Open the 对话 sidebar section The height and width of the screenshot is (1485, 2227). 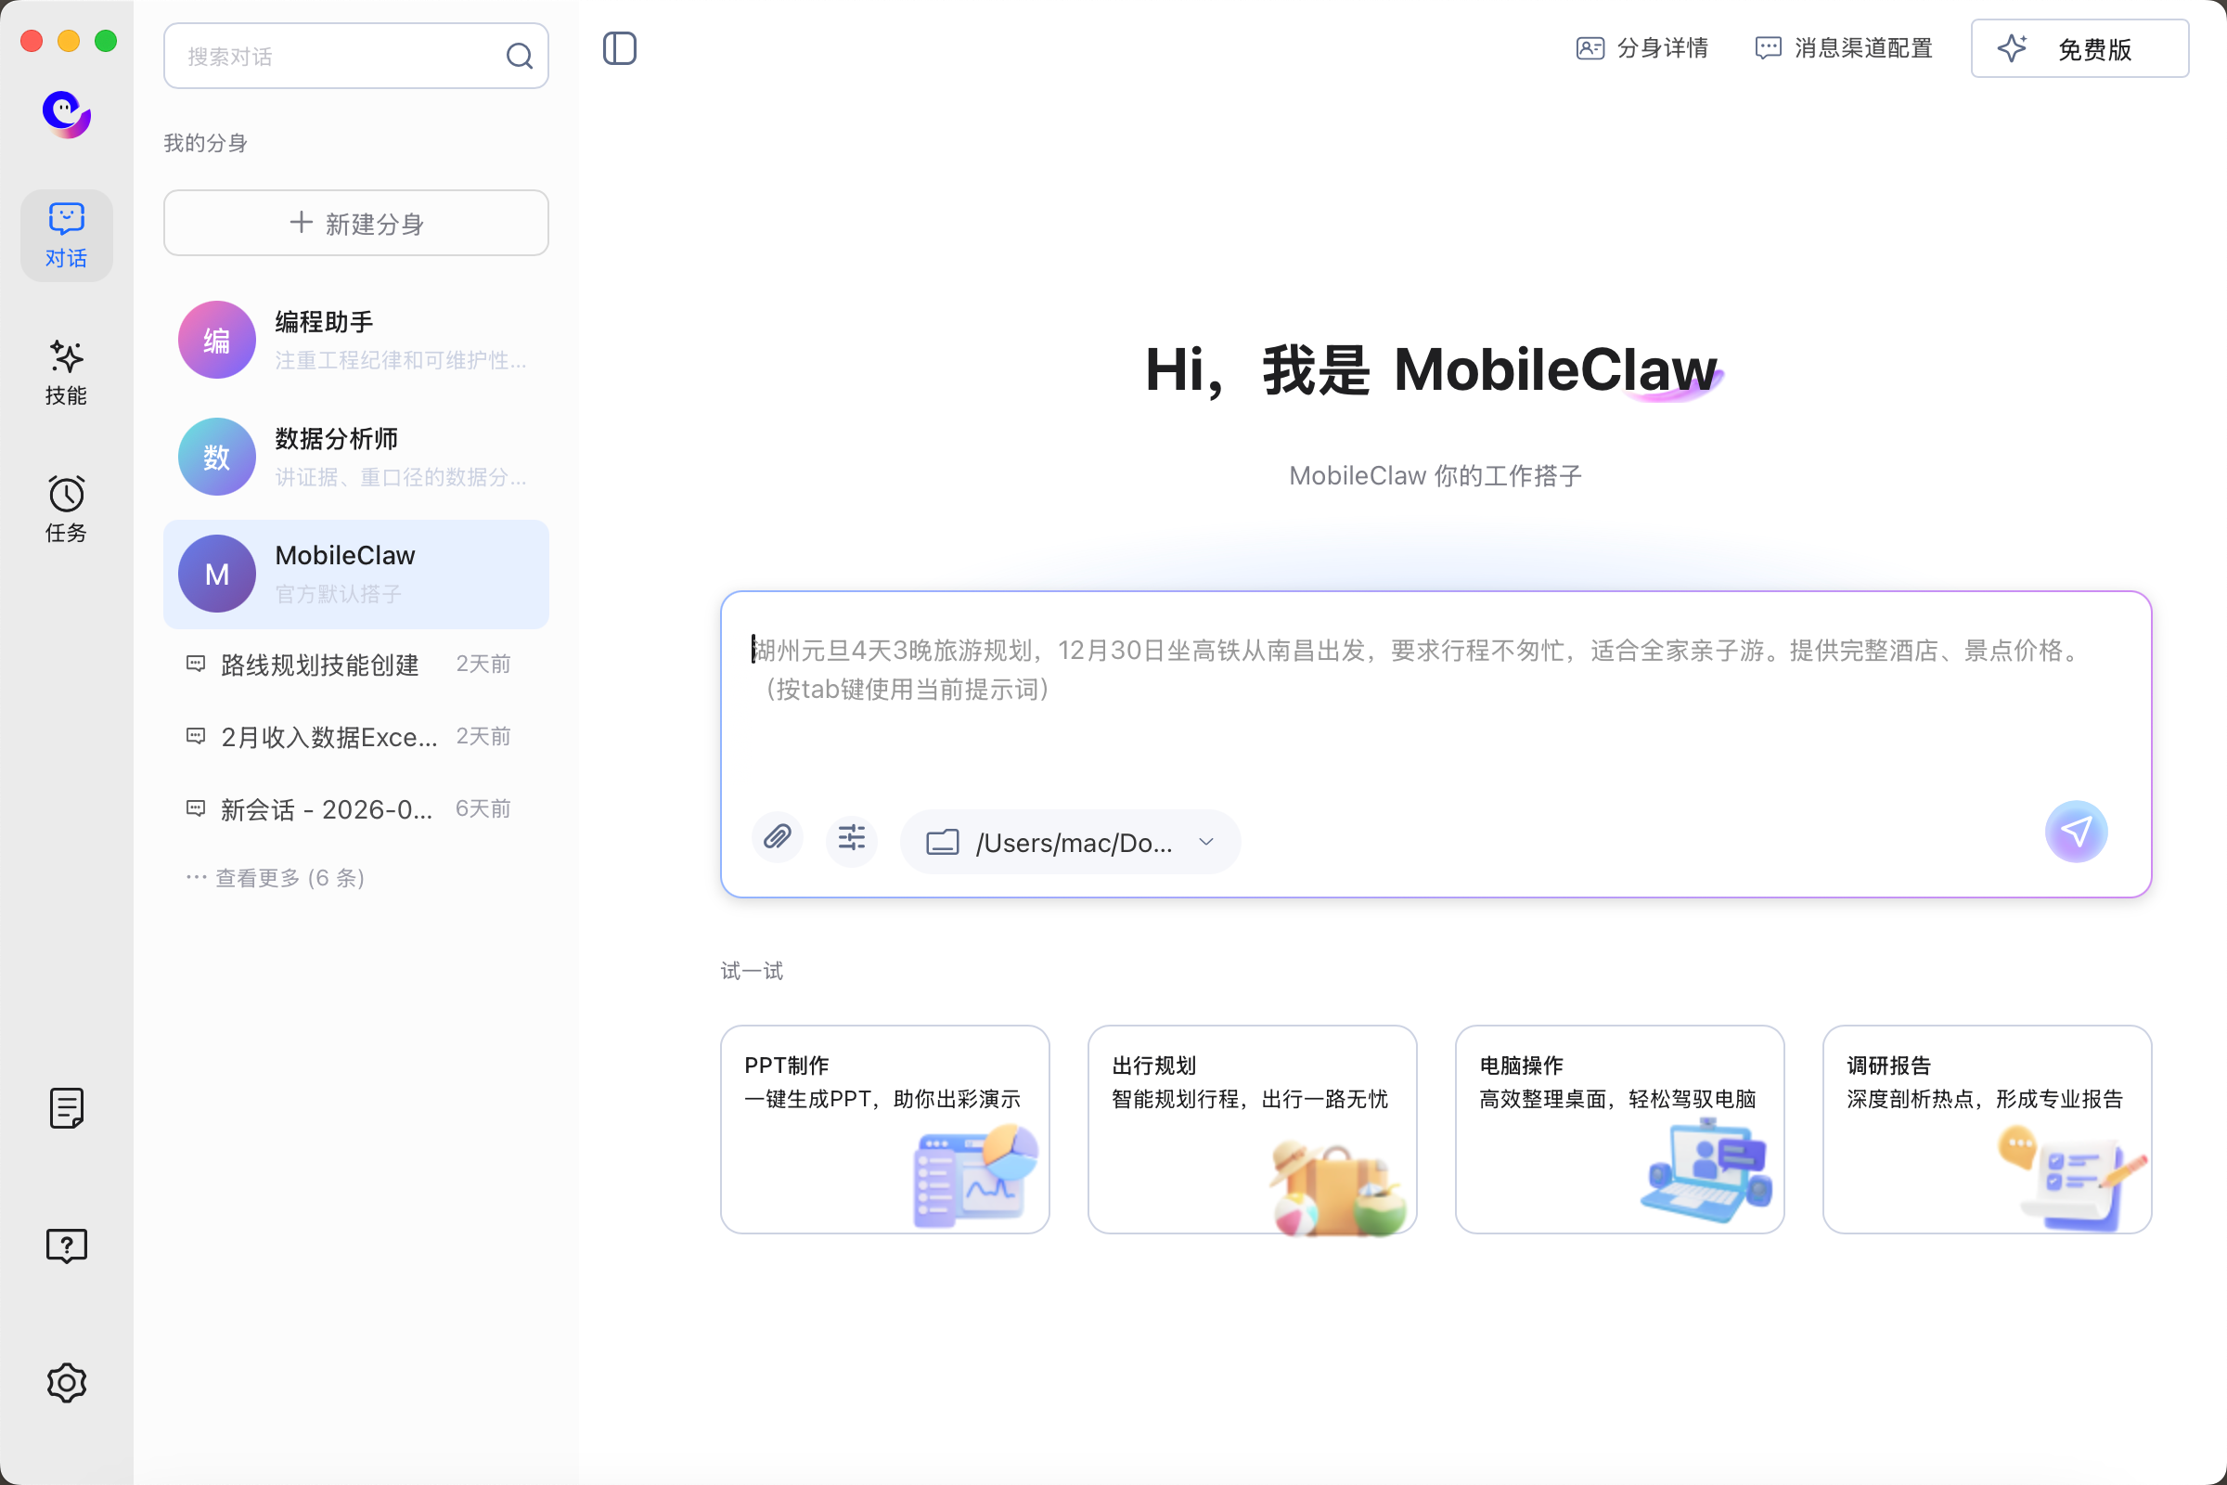click(x=66, y=236)
